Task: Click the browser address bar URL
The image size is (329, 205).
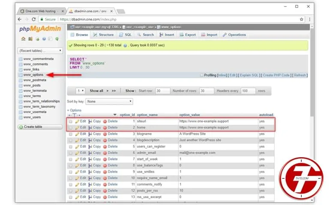Action: coord(88,19)
